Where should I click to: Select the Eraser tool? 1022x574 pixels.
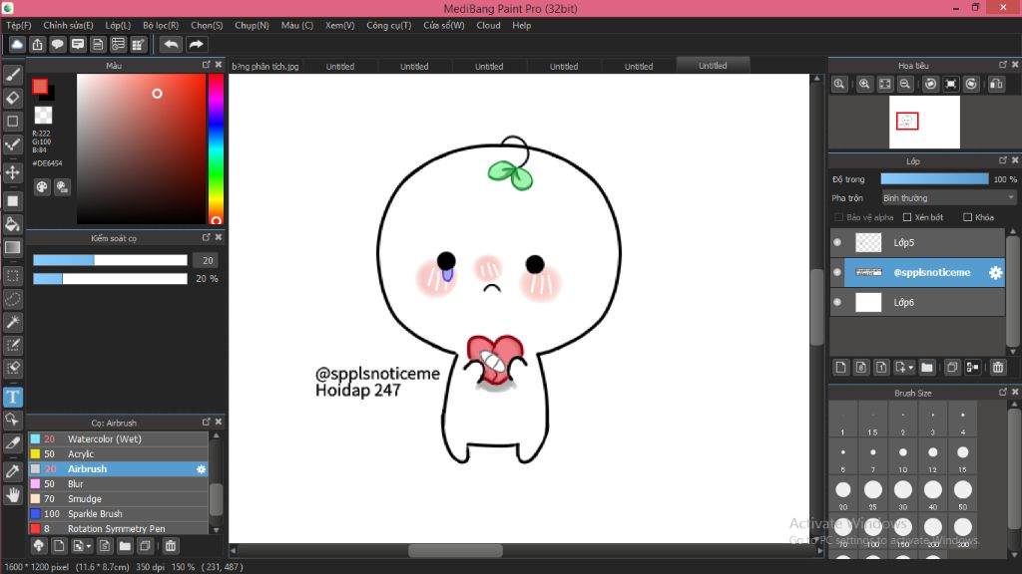point(12,99)
